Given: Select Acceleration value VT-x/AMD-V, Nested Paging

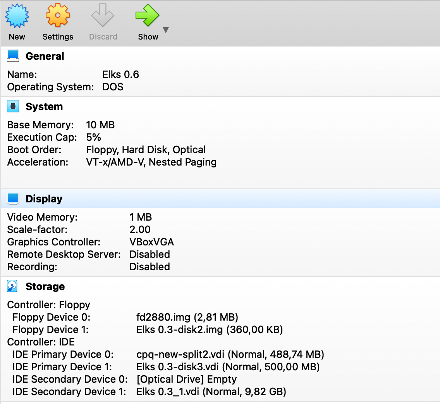Looking at the screenshot, I should 151,162.
